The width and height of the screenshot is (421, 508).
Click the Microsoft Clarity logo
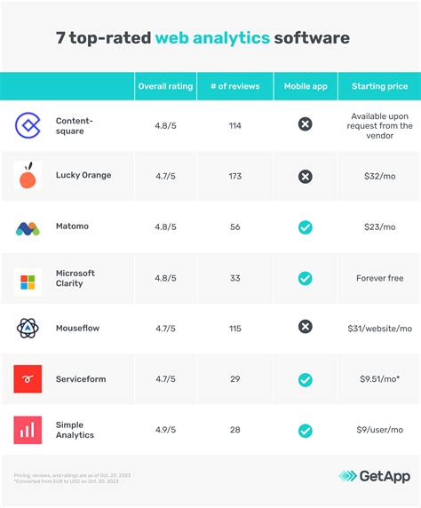(28, 282)
